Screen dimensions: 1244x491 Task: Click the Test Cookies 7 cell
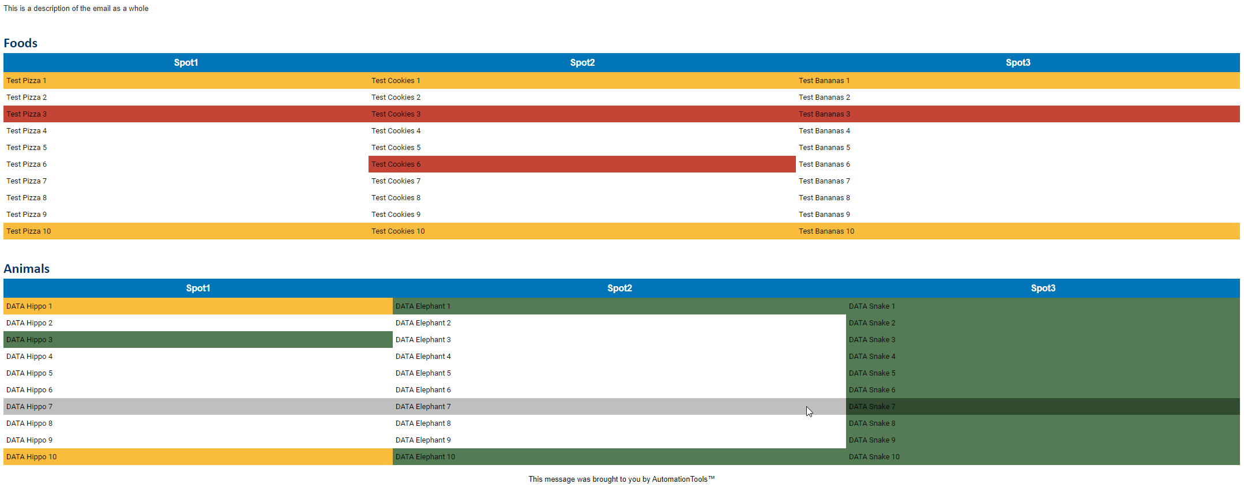[x=582, y=181]
